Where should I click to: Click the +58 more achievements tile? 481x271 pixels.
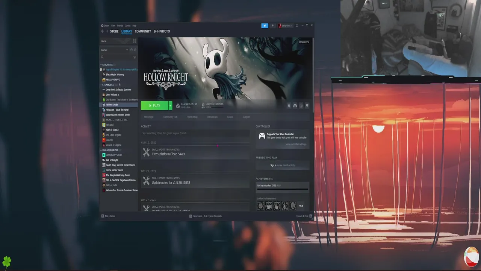coord(301,206)
